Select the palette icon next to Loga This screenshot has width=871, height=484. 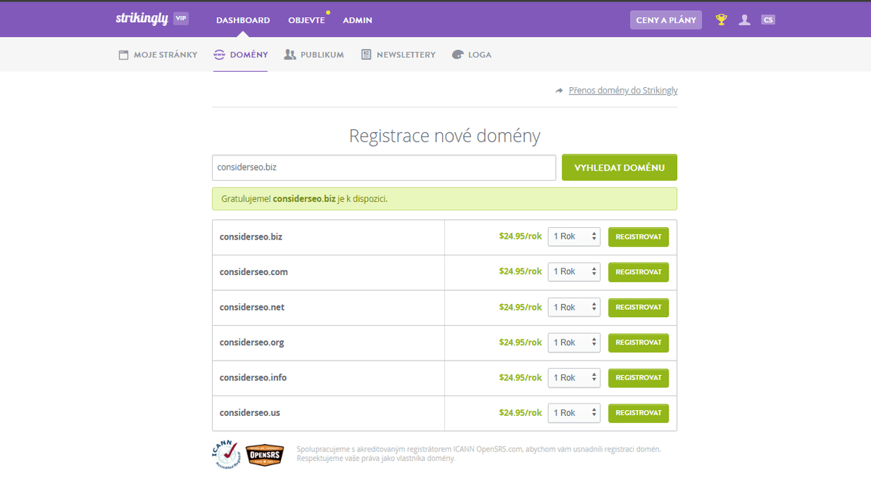click(x=457, y=54)
